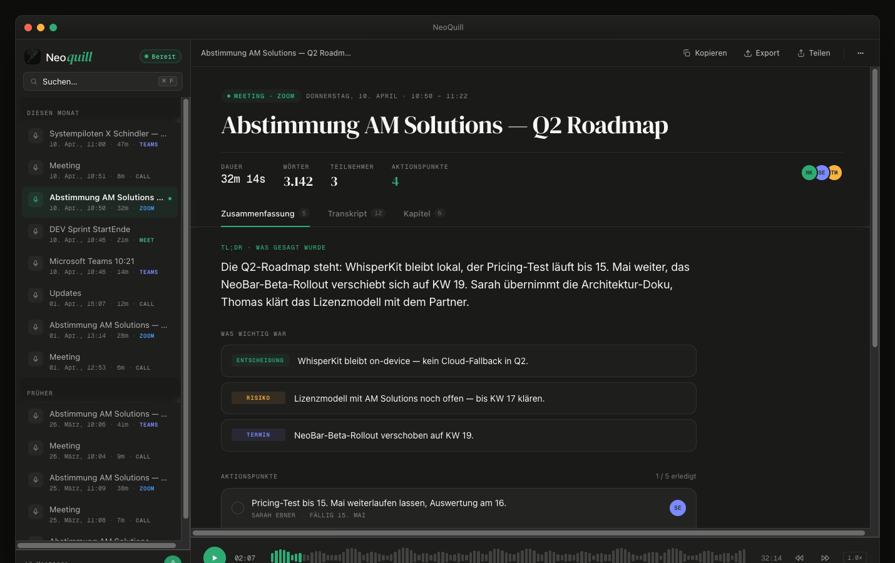Click the copy icon beside Kopieren

(x=687, y=53)
